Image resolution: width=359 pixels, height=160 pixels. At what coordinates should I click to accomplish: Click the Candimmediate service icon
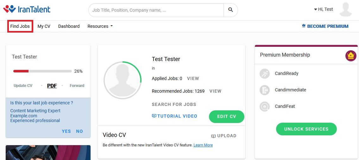tap(264, 90)
